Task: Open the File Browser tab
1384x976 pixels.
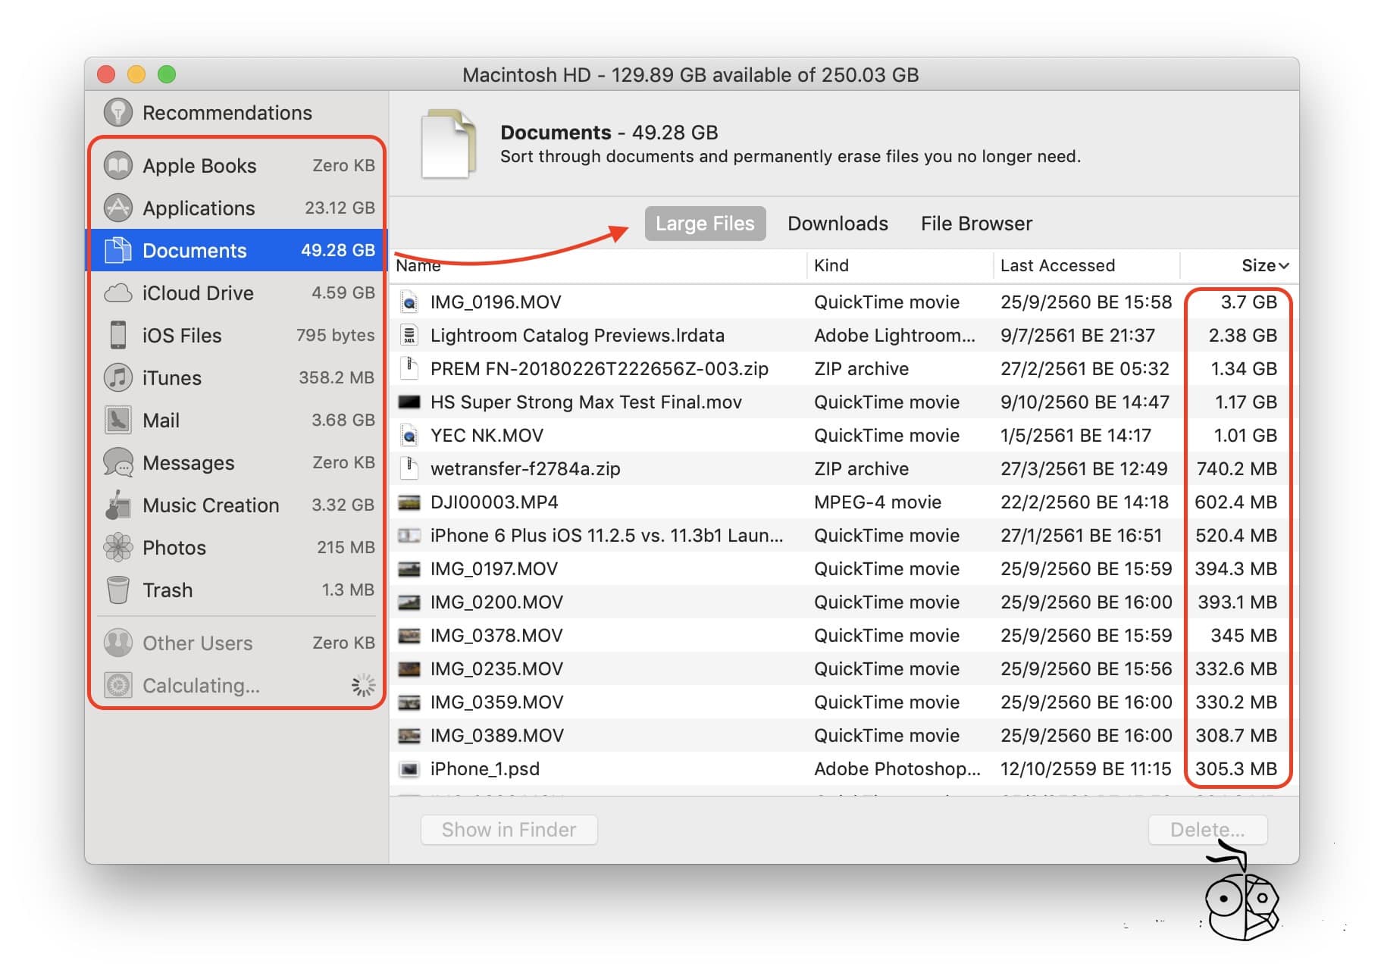Action: tap(975, 223)
